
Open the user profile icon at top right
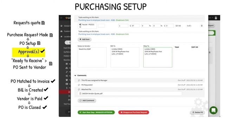point(216,18)
